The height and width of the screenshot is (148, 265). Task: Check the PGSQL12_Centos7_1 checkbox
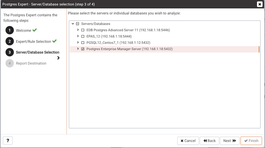(x=82, y=42)
